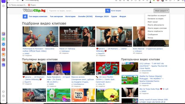The height and width of the screenshot is (104, 185).
Task: Go to Топ видео клипове tab
Action: tap(38, 16)
